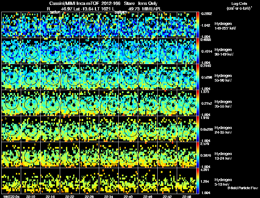Click the 2.579 color scale maximum value
Screen dimensions: 260x198
(205, 144)
